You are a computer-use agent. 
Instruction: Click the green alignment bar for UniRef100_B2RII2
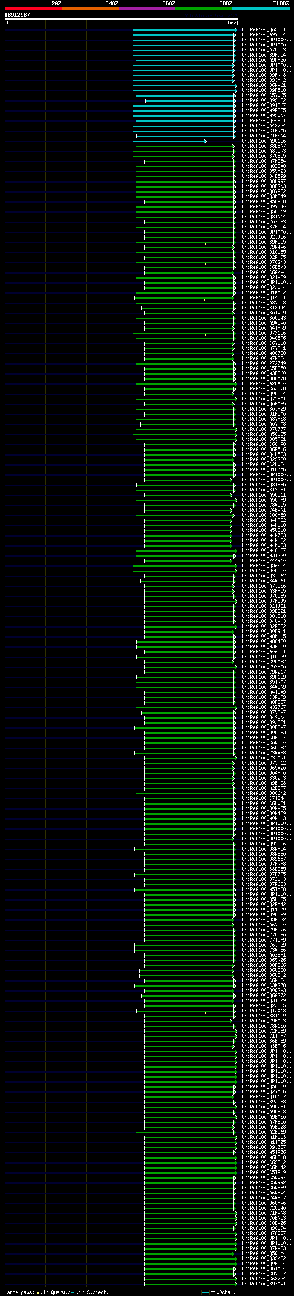tap(191, 626)
